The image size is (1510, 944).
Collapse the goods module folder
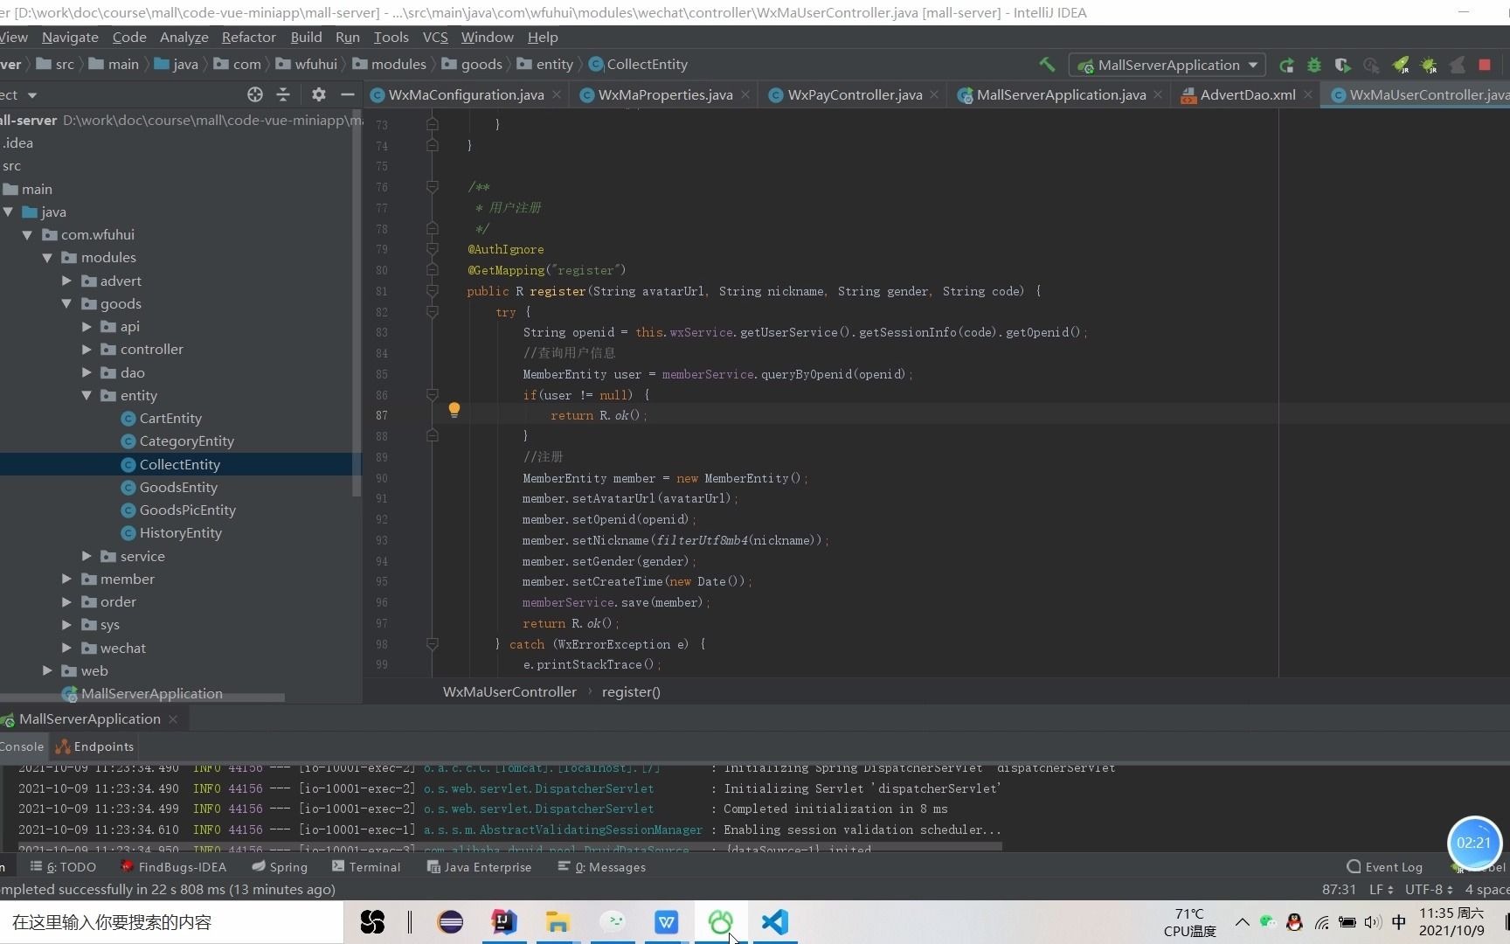click(66, 303)
